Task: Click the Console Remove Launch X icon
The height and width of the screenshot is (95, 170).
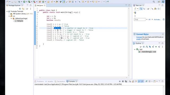Action: [123, 81]
